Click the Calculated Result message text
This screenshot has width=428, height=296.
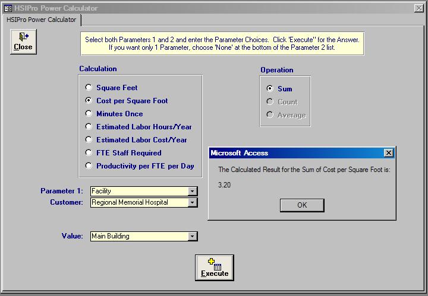[304, 170]
